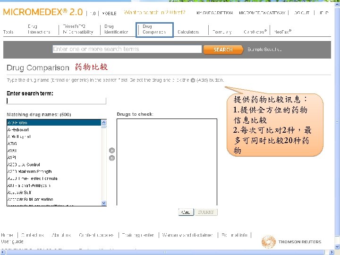The width and height of the screenshot is (340, 255).
Task: Select the Drug Comparison tab
Action: [154, 29]
